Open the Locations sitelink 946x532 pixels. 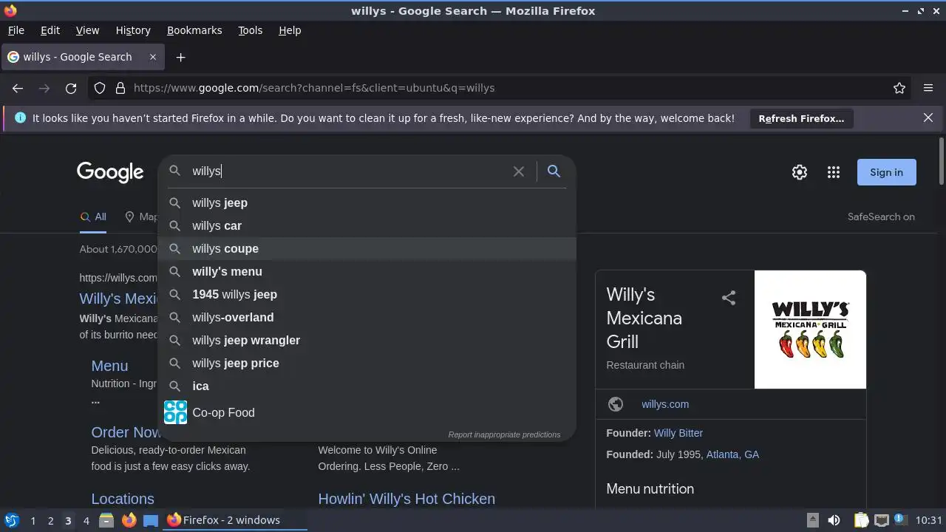coord(123,499)
